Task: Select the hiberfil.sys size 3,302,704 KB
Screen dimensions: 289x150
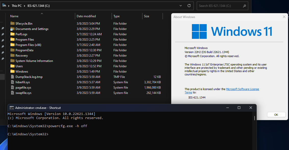Action: pos(152,82)
